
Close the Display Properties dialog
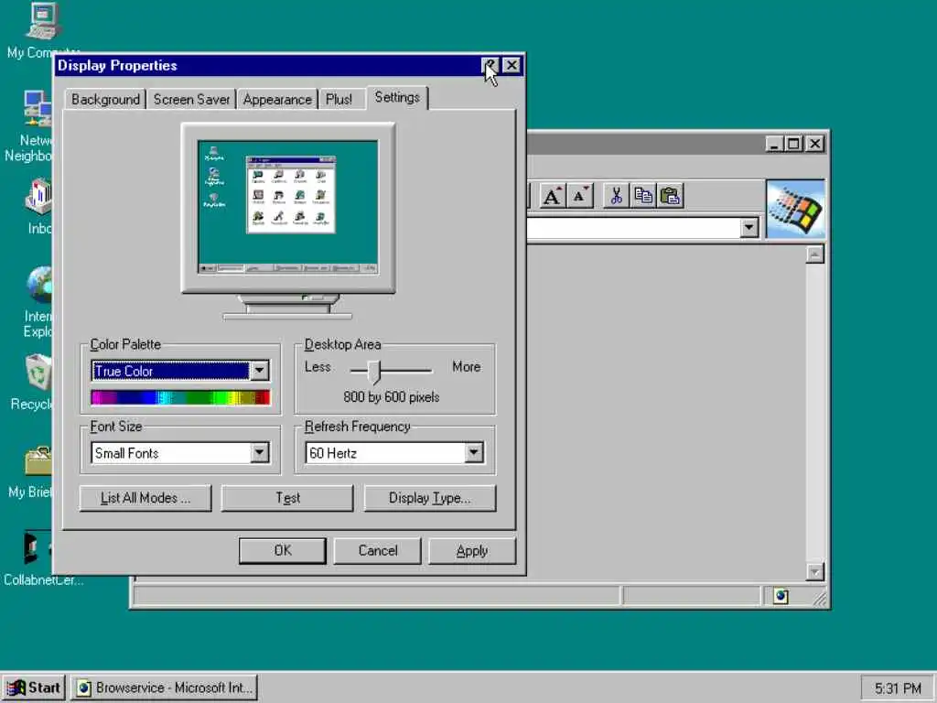(x=512, y=65)
